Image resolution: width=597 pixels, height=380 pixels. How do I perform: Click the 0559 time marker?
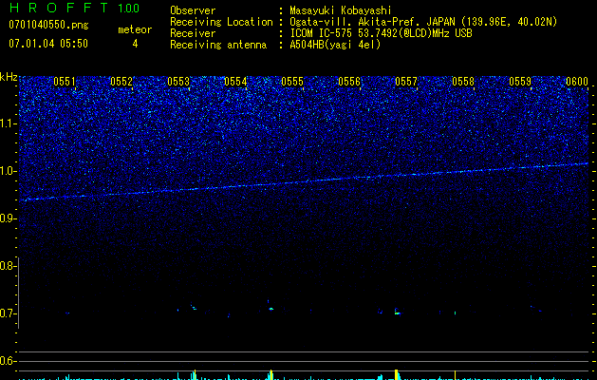click(520, 82)
